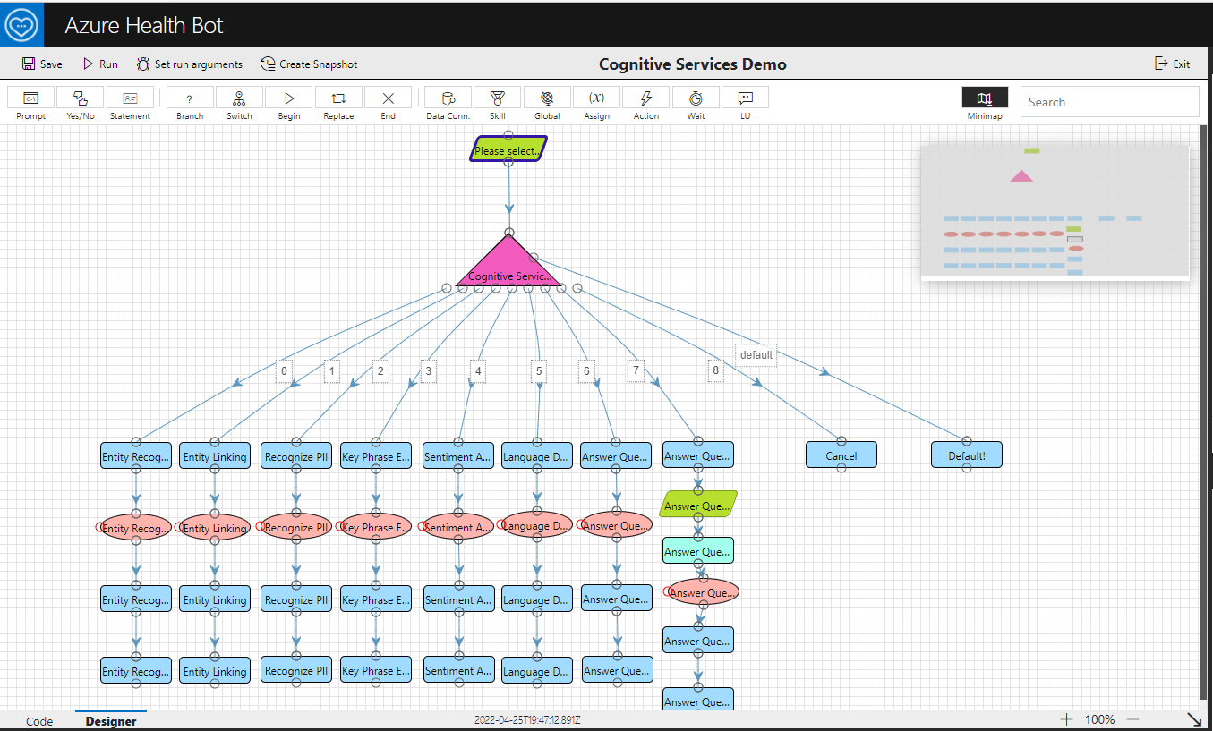This screenshot has height=731, width=1213.
Task: Add an Action element
Action: 646,104
